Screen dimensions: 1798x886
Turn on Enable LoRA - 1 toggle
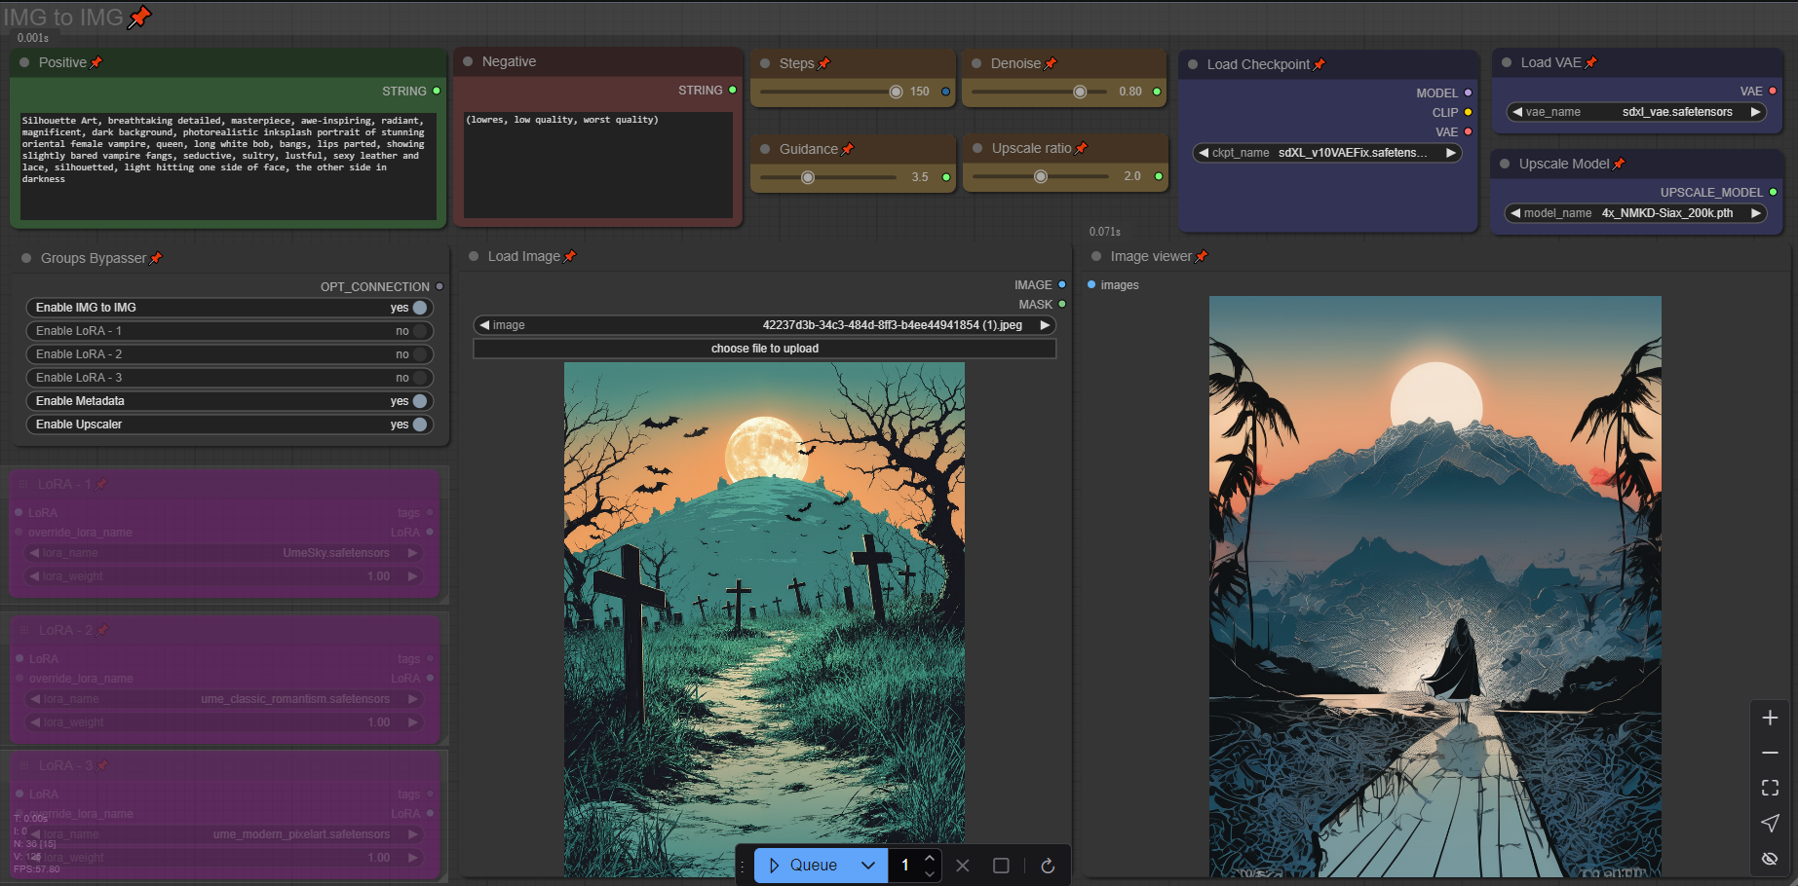point(420,331)
